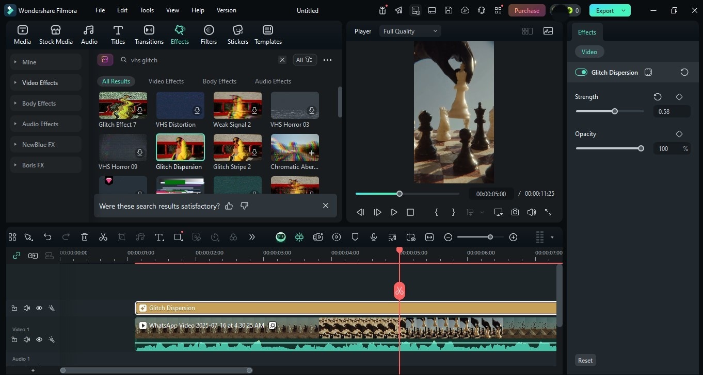This screenshot has width=703, height=375.
Task: Add keyframe for Strength
Action: pos(679,97)
